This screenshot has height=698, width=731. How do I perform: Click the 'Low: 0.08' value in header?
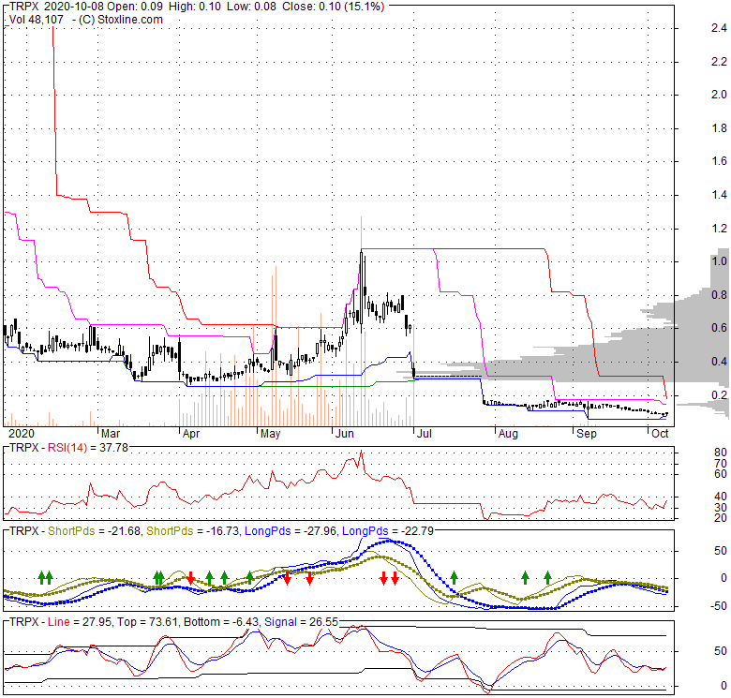(252, 7)
